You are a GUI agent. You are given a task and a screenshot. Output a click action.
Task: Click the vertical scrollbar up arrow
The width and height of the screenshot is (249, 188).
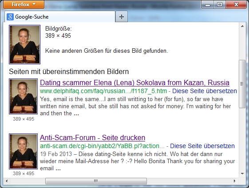pyautogui.click(x=242, y=26)
